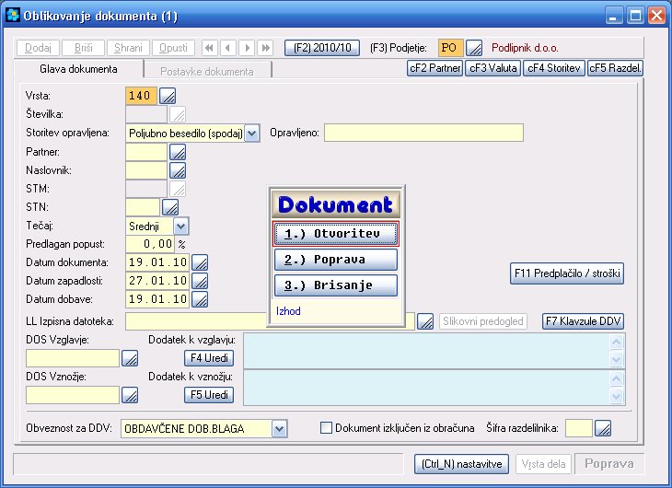
Task: Open picker icon for Datum dokumenta
Action: click(x=199, y=262)
